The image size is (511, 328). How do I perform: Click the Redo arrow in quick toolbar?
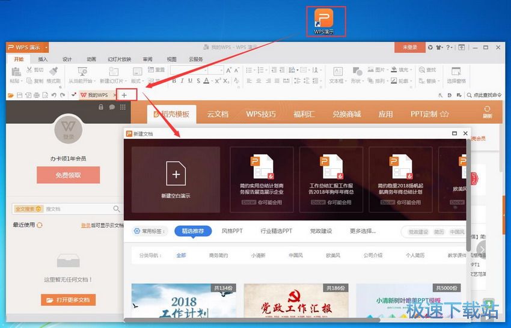(63, 95)
